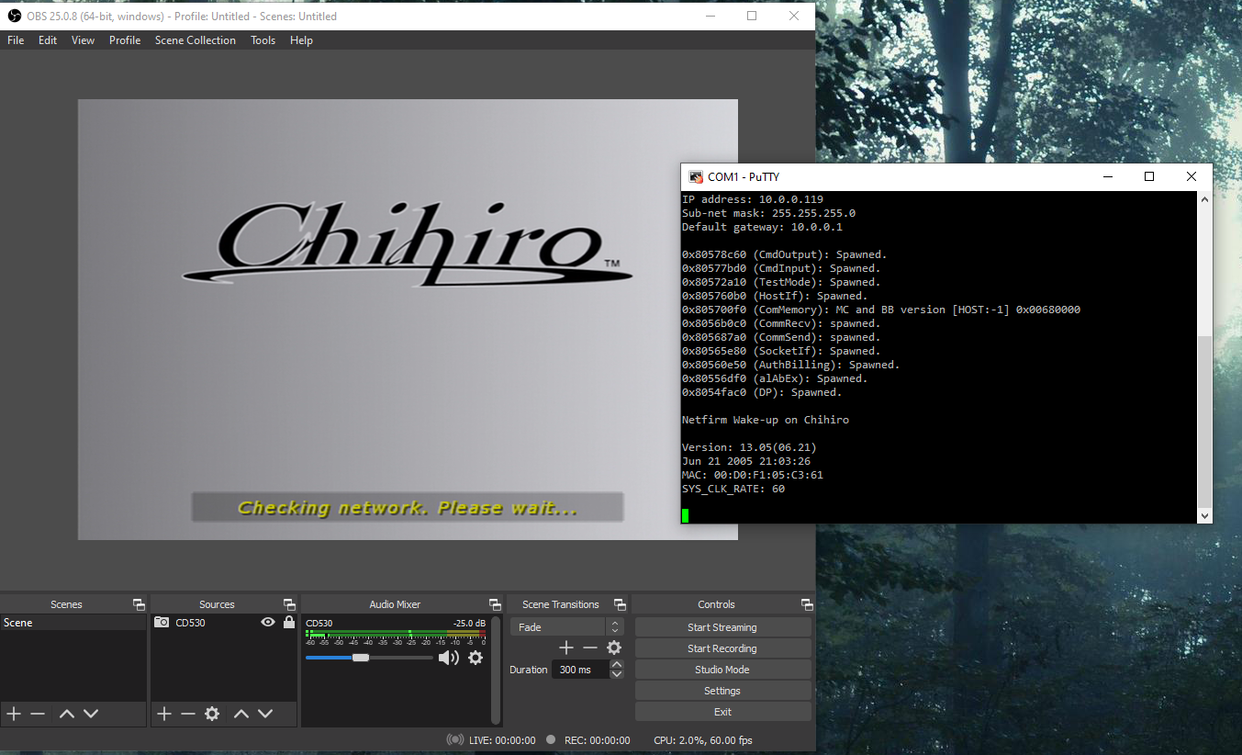
Task: Click the recording status dot icon
Action: coord(551,739)
